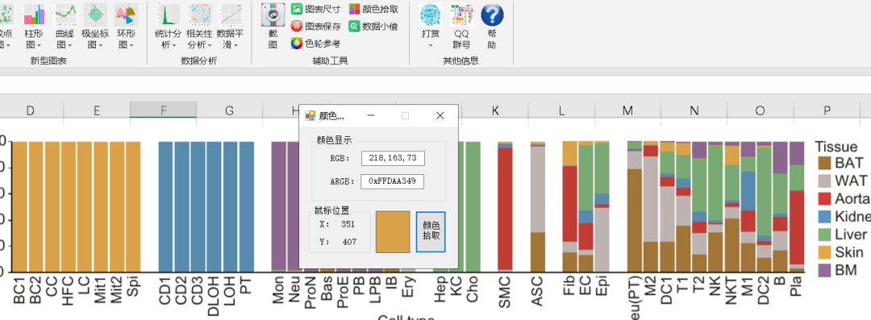The width and height of the screenshot is (871, 320).
Task: Select column M header
Action: (627, 110)
